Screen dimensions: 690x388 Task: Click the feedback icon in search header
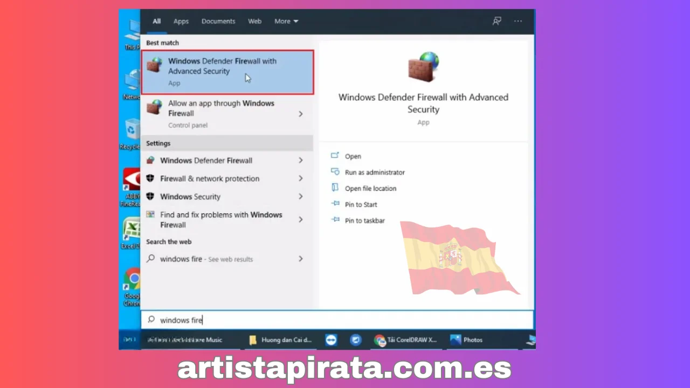pyautogui.click(x=497, y=21)
